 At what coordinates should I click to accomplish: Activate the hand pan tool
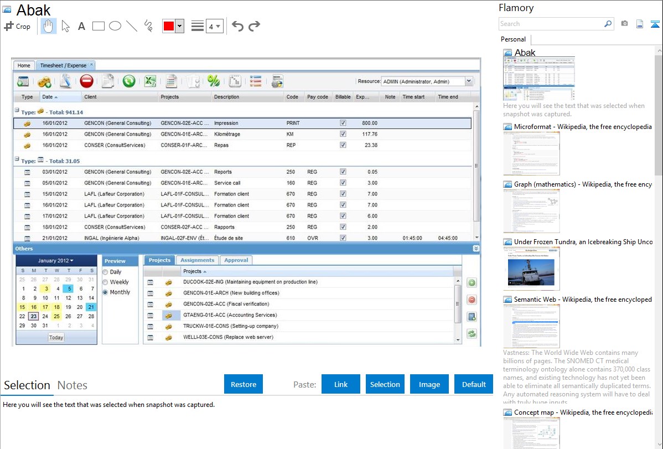[48, 26]
